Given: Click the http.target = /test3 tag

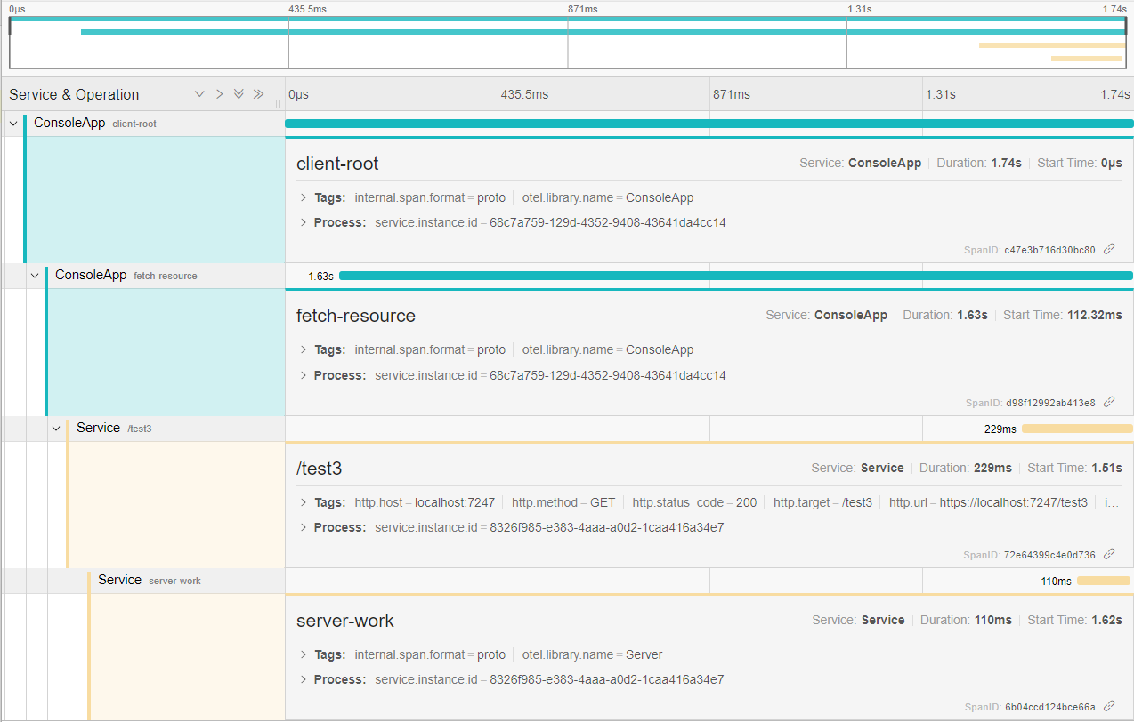Looking at the screenshot, I should (x=822, y=502).
